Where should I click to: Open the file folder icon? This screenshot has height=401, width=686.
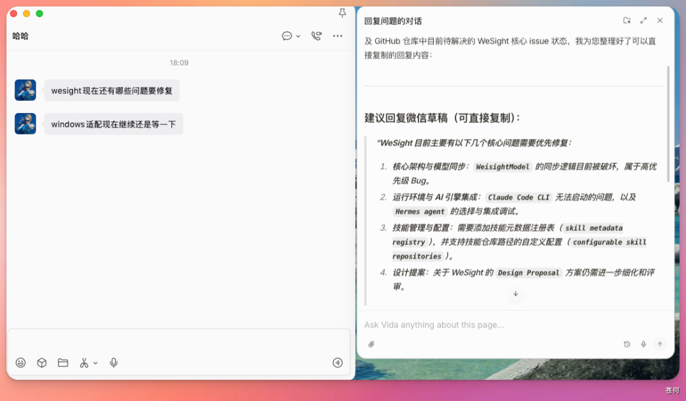click(x=63, y=362)
